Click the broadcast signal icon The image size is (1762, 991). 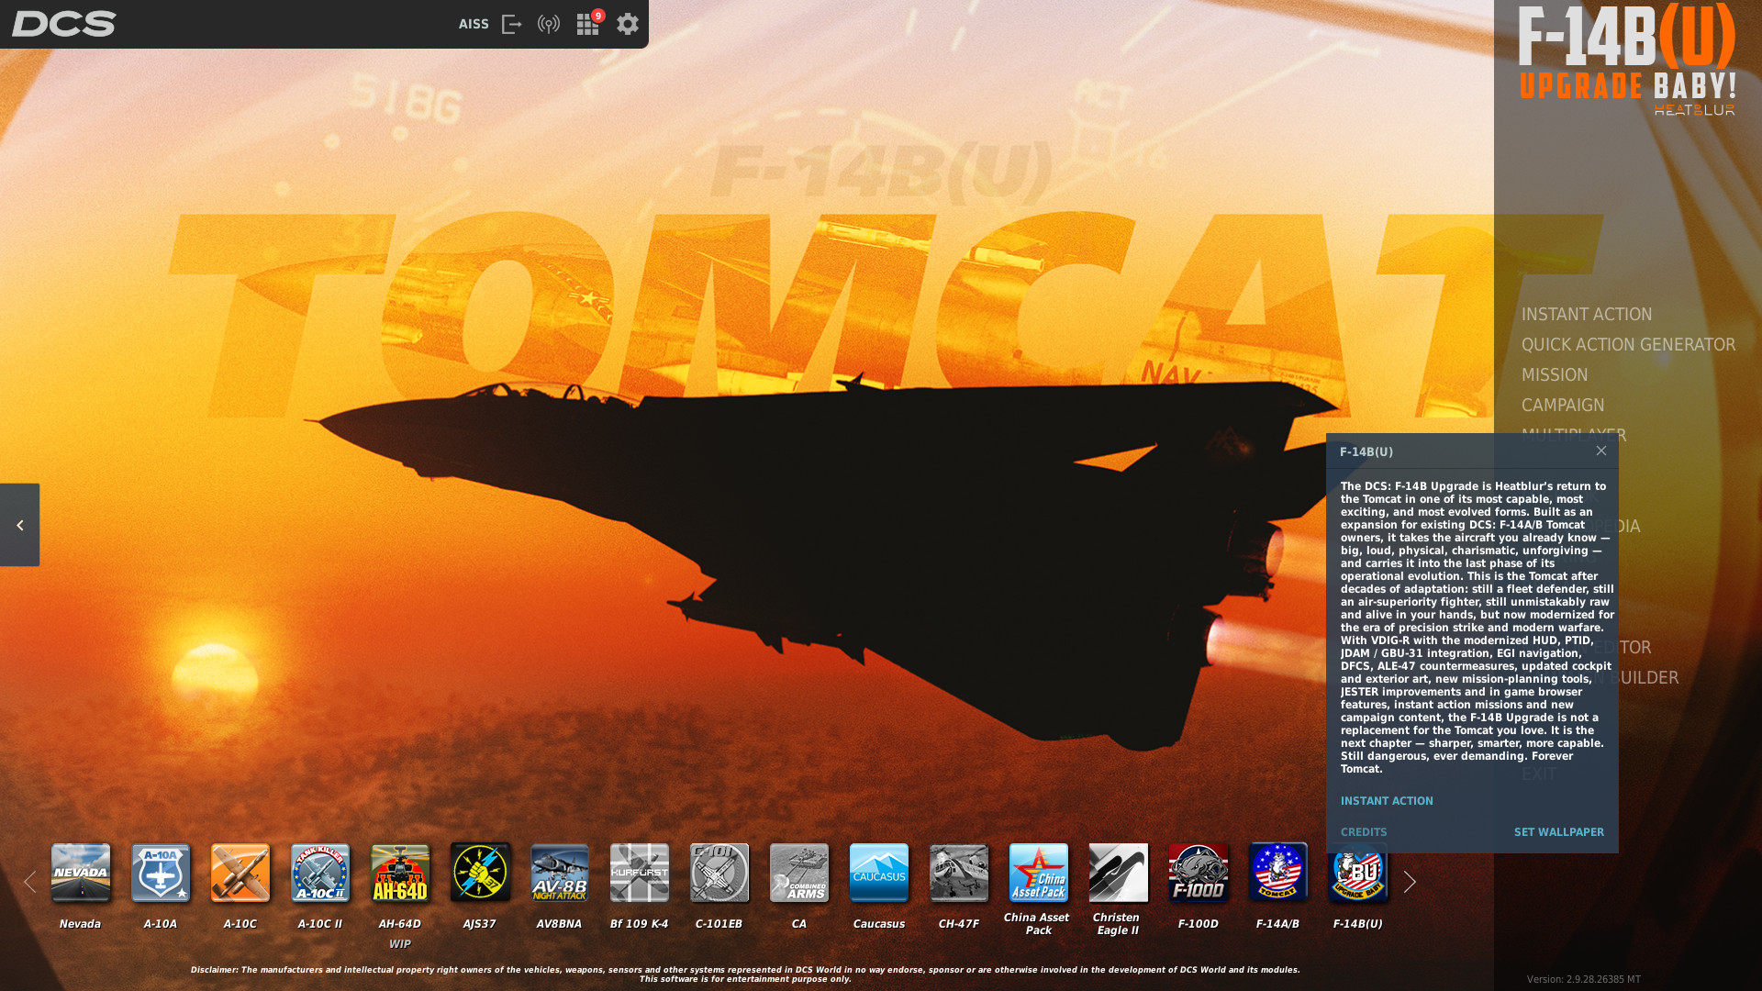(549, 25)
